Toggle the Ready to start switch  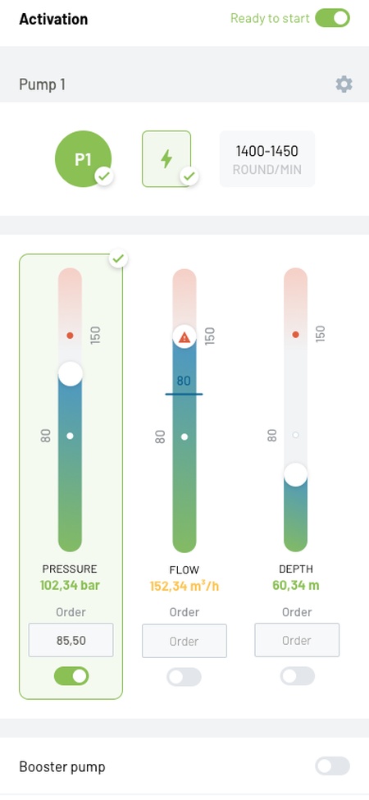click(x=333, y=18)
